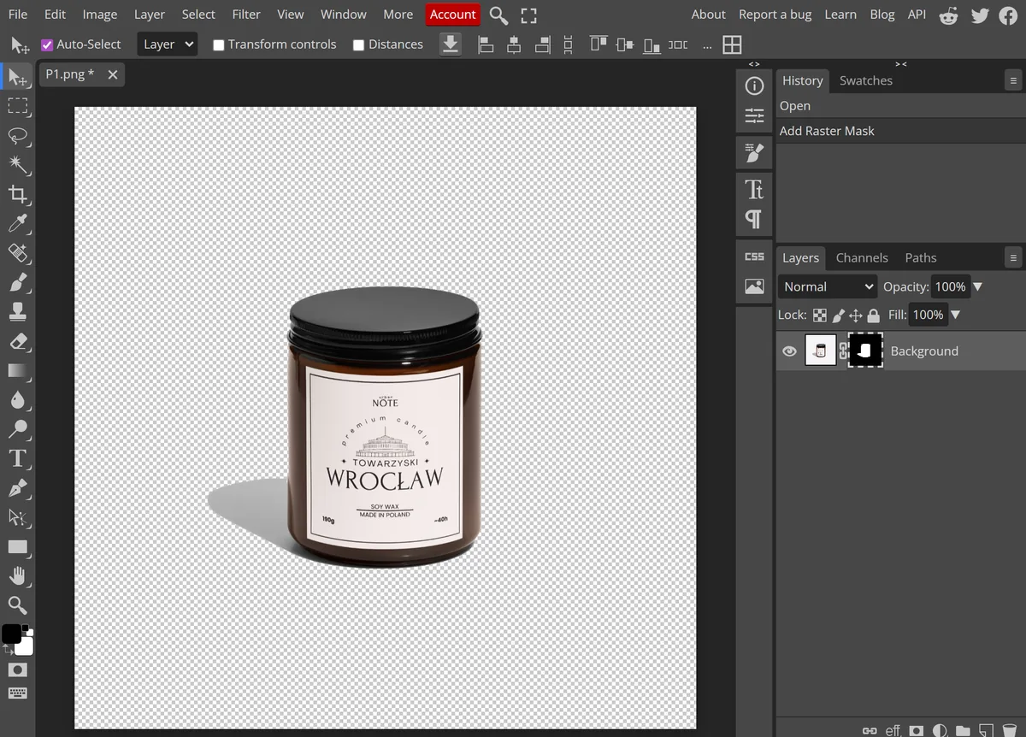Select the Magic Wand tool
The width and height of the screenshot is (1026, 737).
[x=17, y=164]
